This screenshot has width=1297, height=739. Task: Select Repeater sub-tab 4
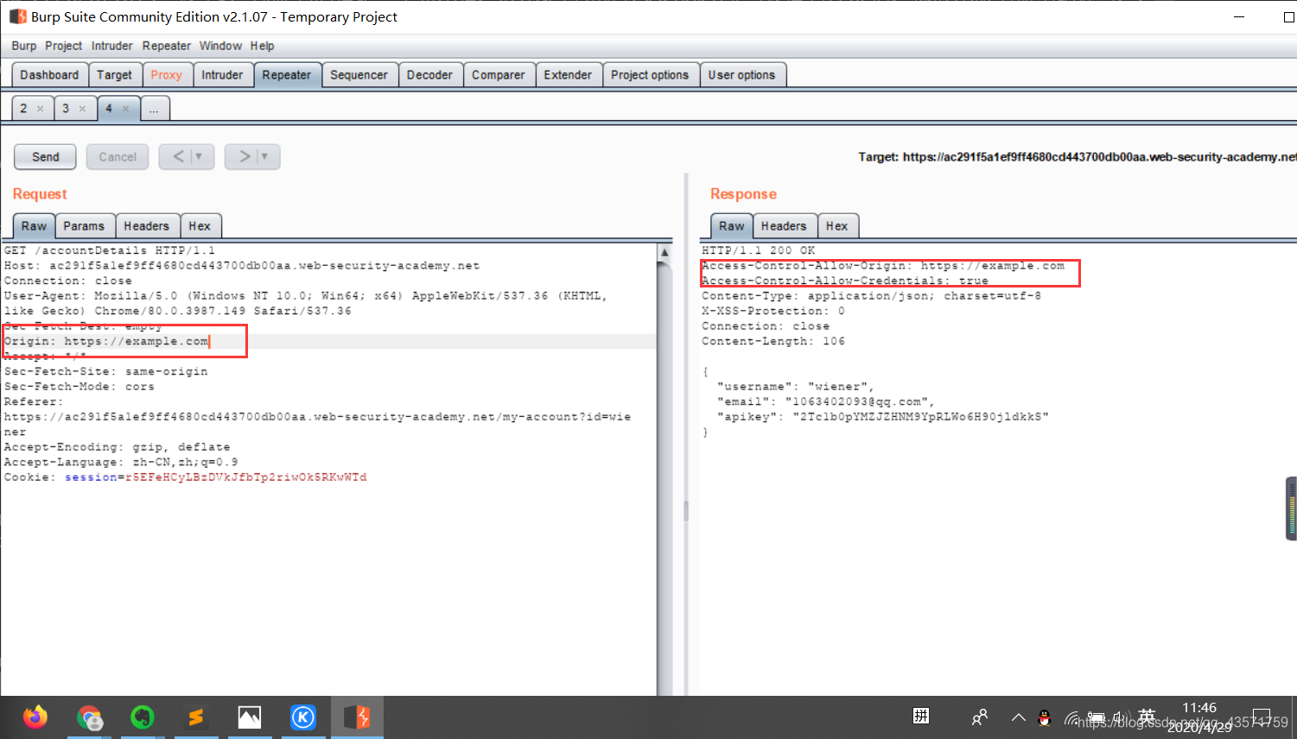click(109, 109)
